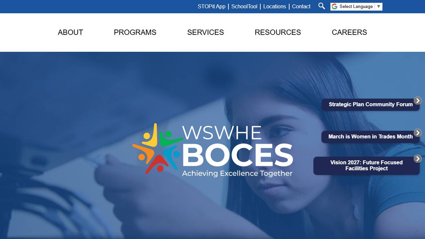Click the WSWHE BOCES star logo
The width and height of the screenshot is (425, 239).
coord(157,148)
